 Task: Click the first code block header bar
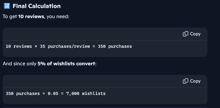pos(105,34)
